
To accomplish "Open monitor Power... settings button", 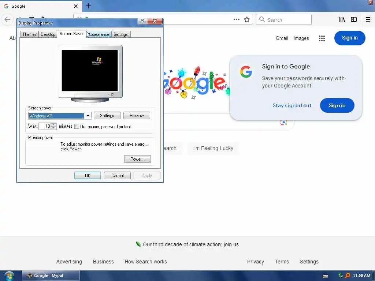I will pos(137,159).
